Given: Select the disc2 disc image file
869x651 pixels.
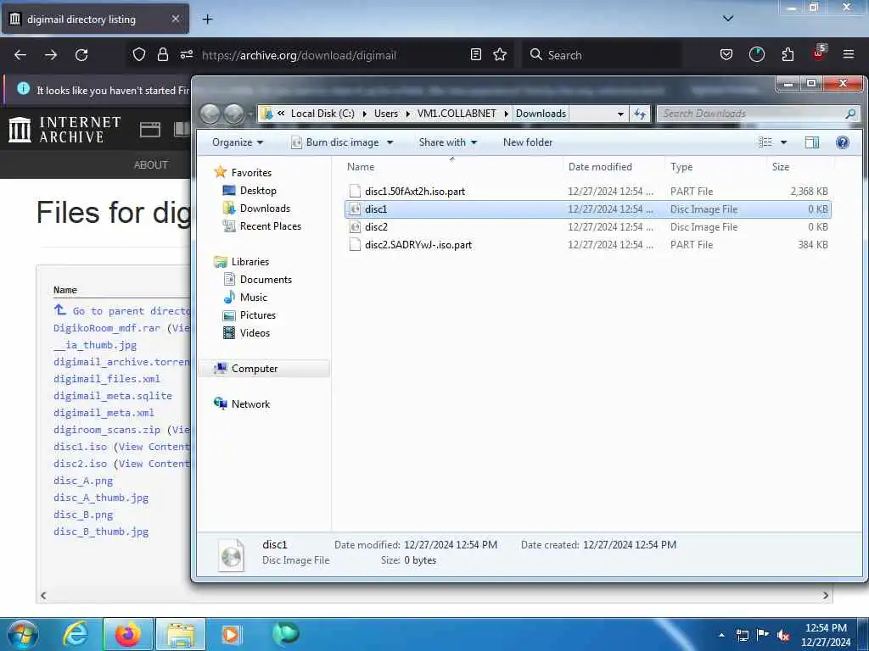Looking at the screenshot, I should tap(587, 227).
